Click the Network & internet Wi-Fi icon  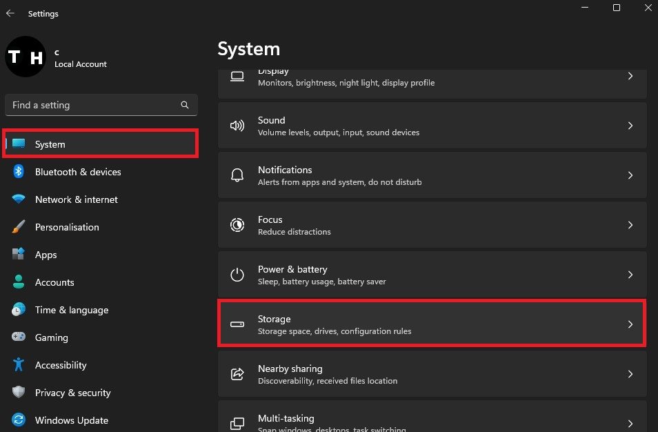pyautogui.click(x=19, y=199)
